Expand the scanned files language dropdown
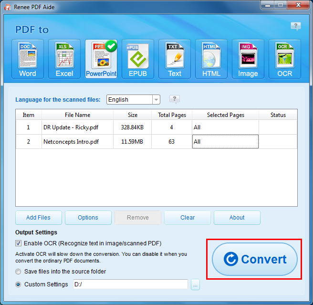The width and height of the screenshot is (313, 305). coord(156,100)
